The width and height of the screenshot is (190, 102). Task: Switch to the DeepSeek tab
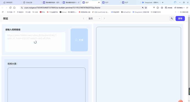(x=150, y=2)
